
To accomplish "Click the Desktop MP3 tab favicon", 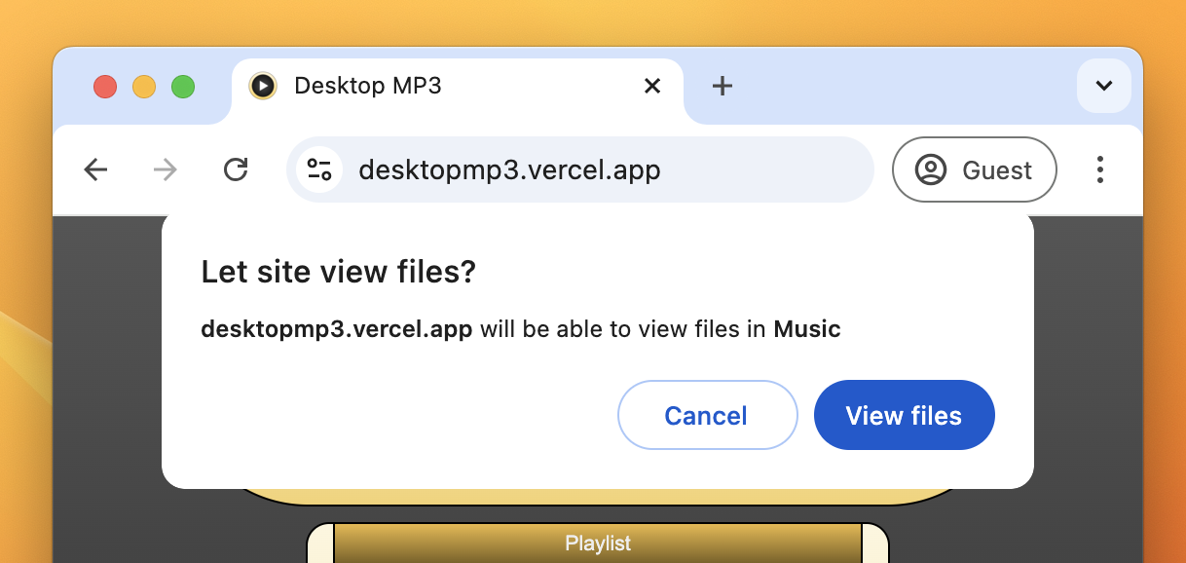I will pyautogui.click(x=263, y=86).
